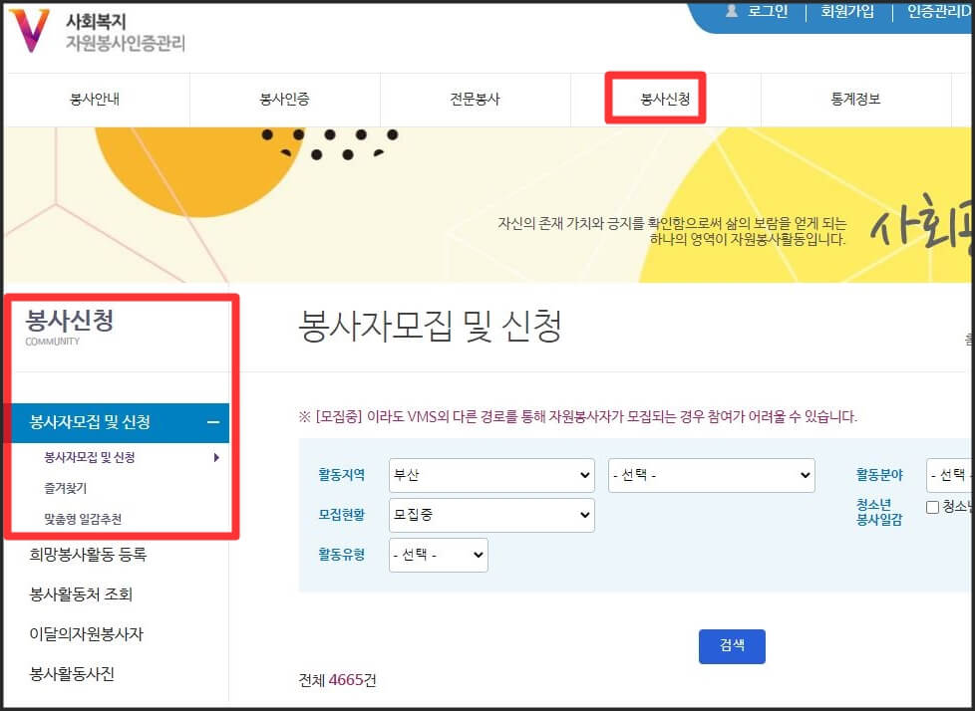The image size is (975, 711).
Task: Click the 검색 search button
Action: click(x=732, y=645)
